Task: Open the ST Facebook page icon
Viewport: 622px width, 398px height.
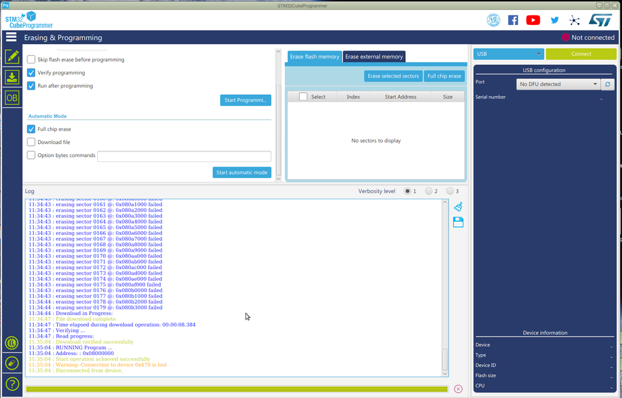Action: click(513, 20)
